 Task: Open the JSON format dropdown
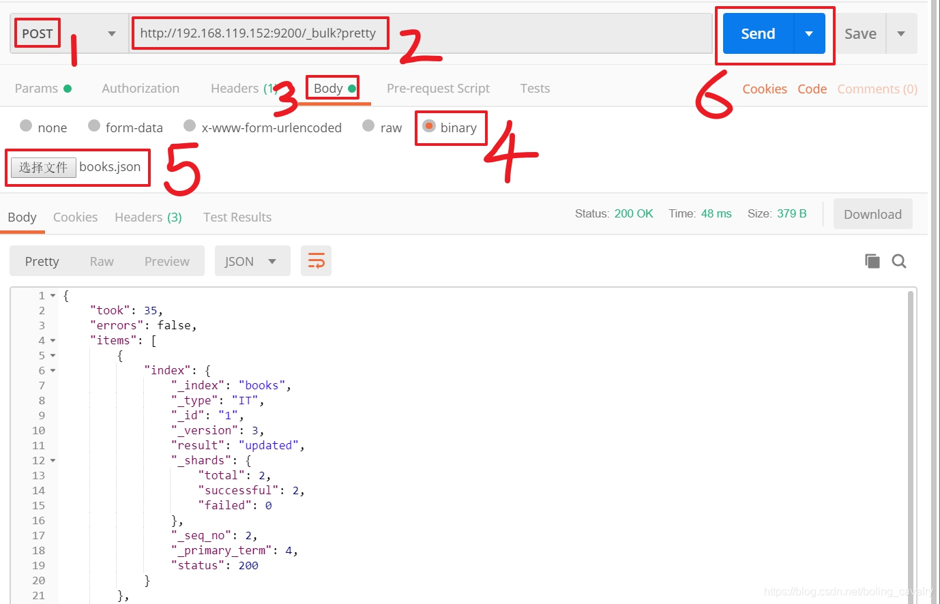tap(252, 261)
